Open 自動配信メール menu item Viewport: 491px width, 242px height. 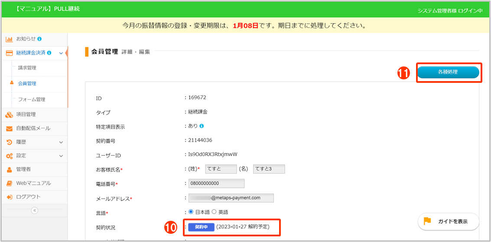34,128
